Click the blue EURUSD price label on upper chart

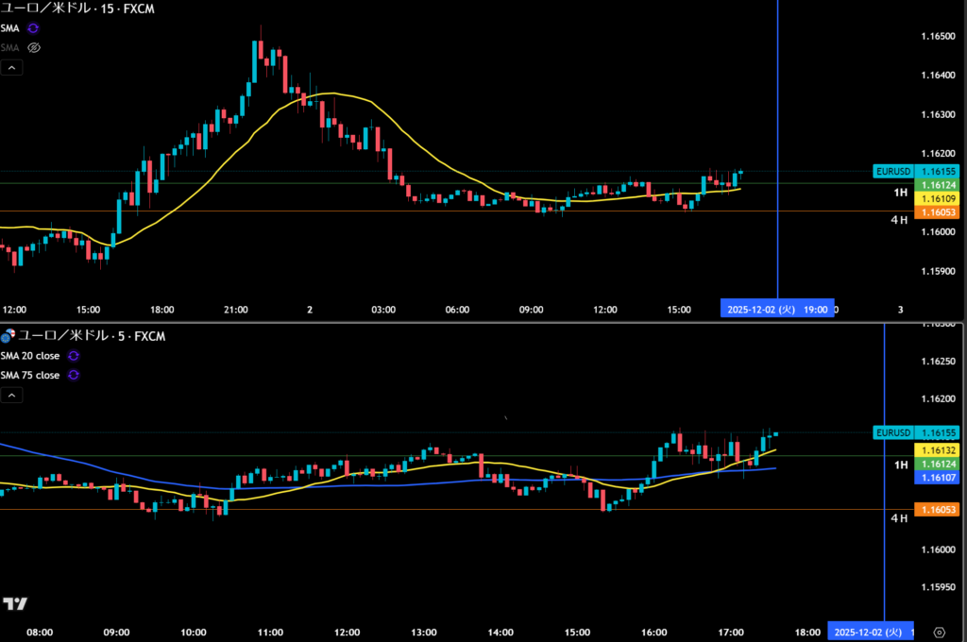tap(892, 172)
